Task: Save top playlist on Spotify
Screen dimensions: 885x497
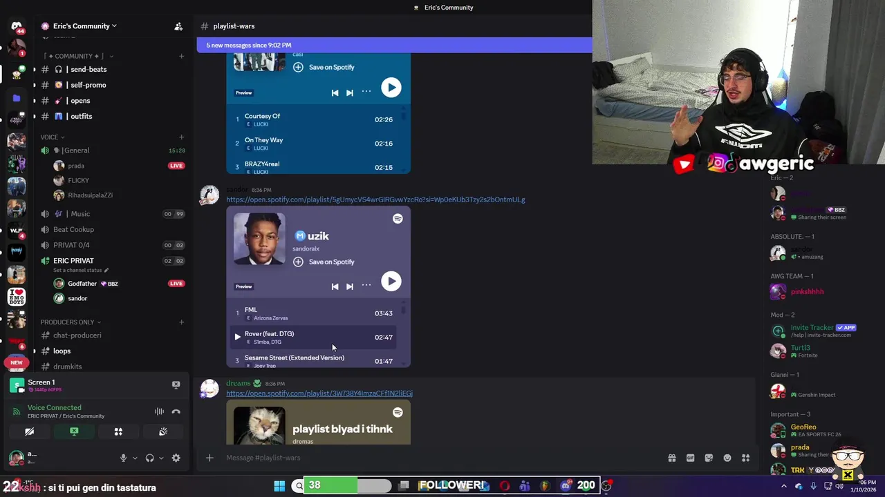Action: 324,67
